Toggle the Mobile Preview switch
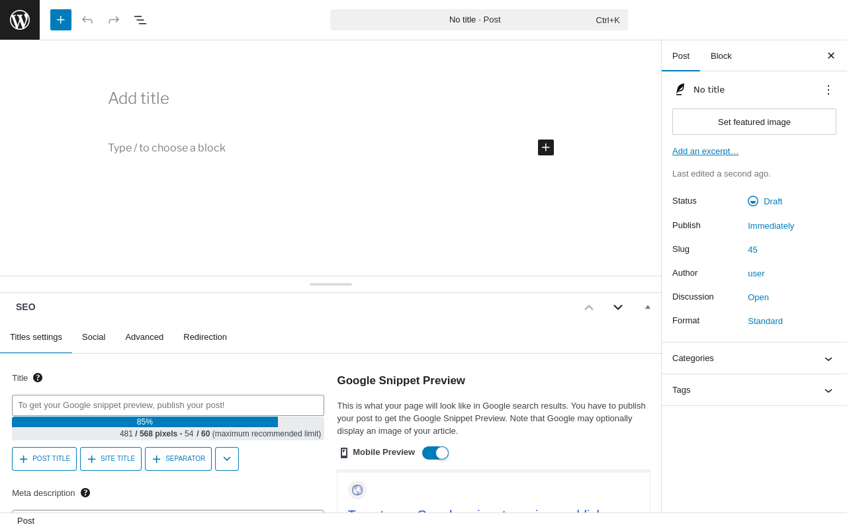This screenshot has width=847, height=529. 435,453
